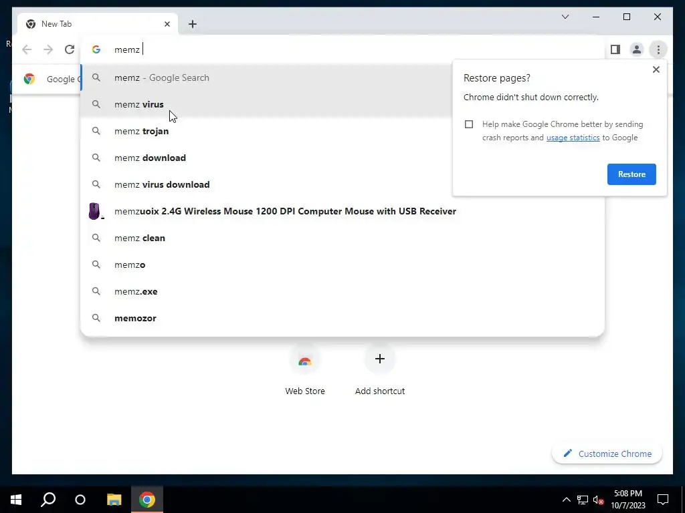Click the Chrome taskbar icon

click(x=147, y=500)
